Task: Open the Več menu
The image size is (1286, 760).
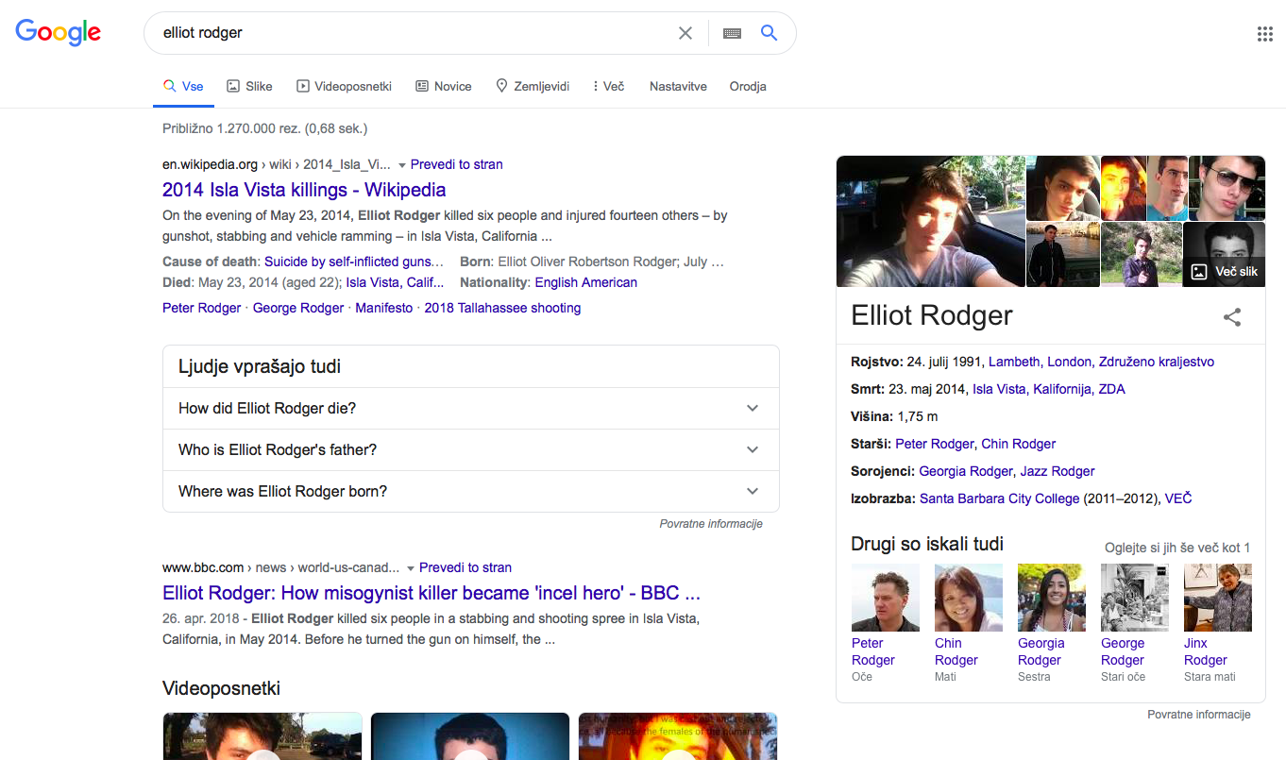Action: tap(609, 86)
